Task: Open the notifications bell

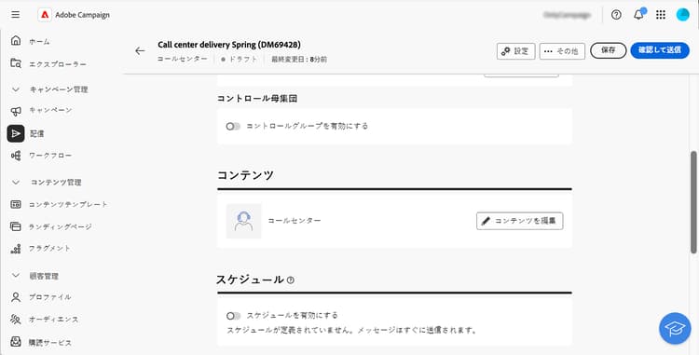Action: (638, 15)
